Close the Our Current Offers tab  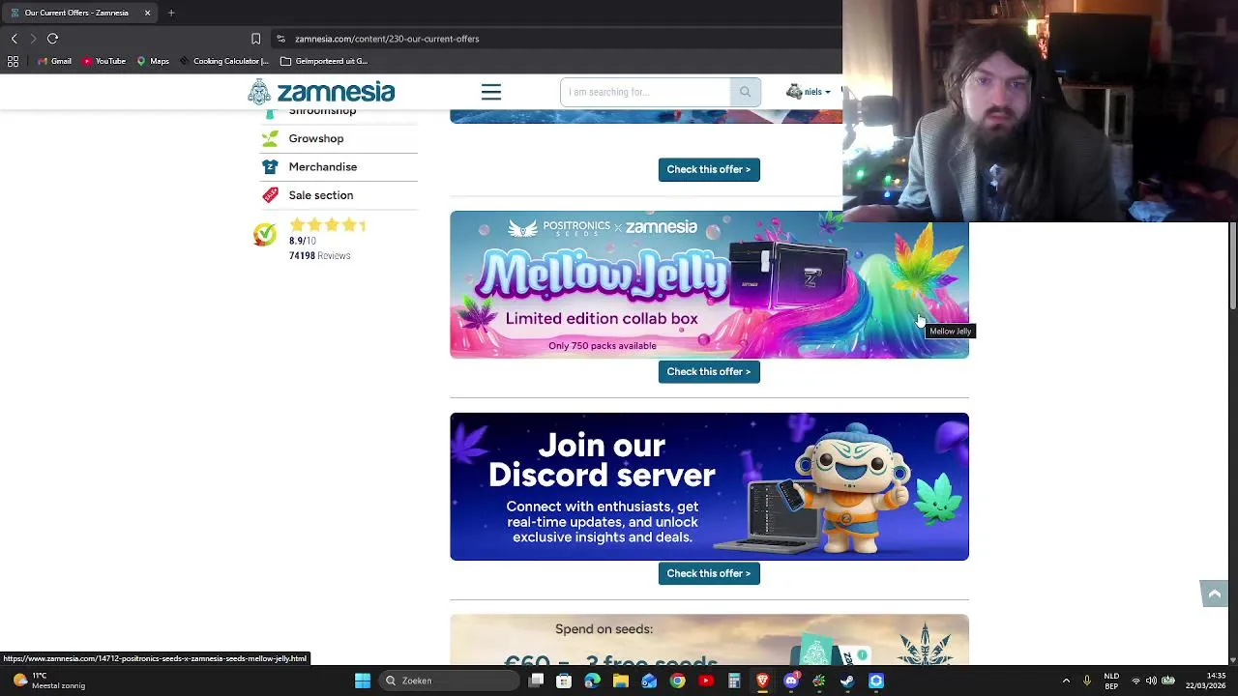(147, 13)
